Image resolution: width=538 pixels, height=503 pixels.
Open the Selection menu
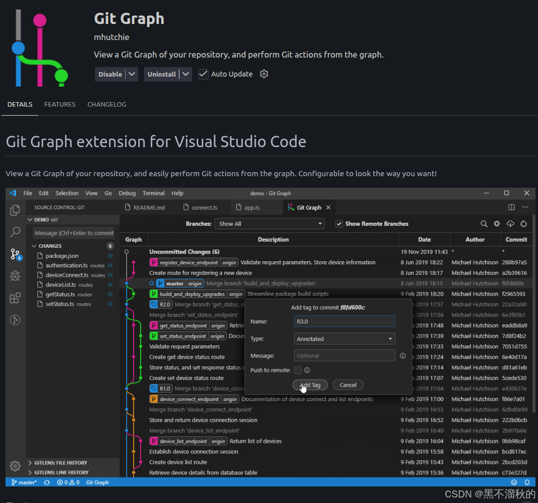click(x=67, y=193)
